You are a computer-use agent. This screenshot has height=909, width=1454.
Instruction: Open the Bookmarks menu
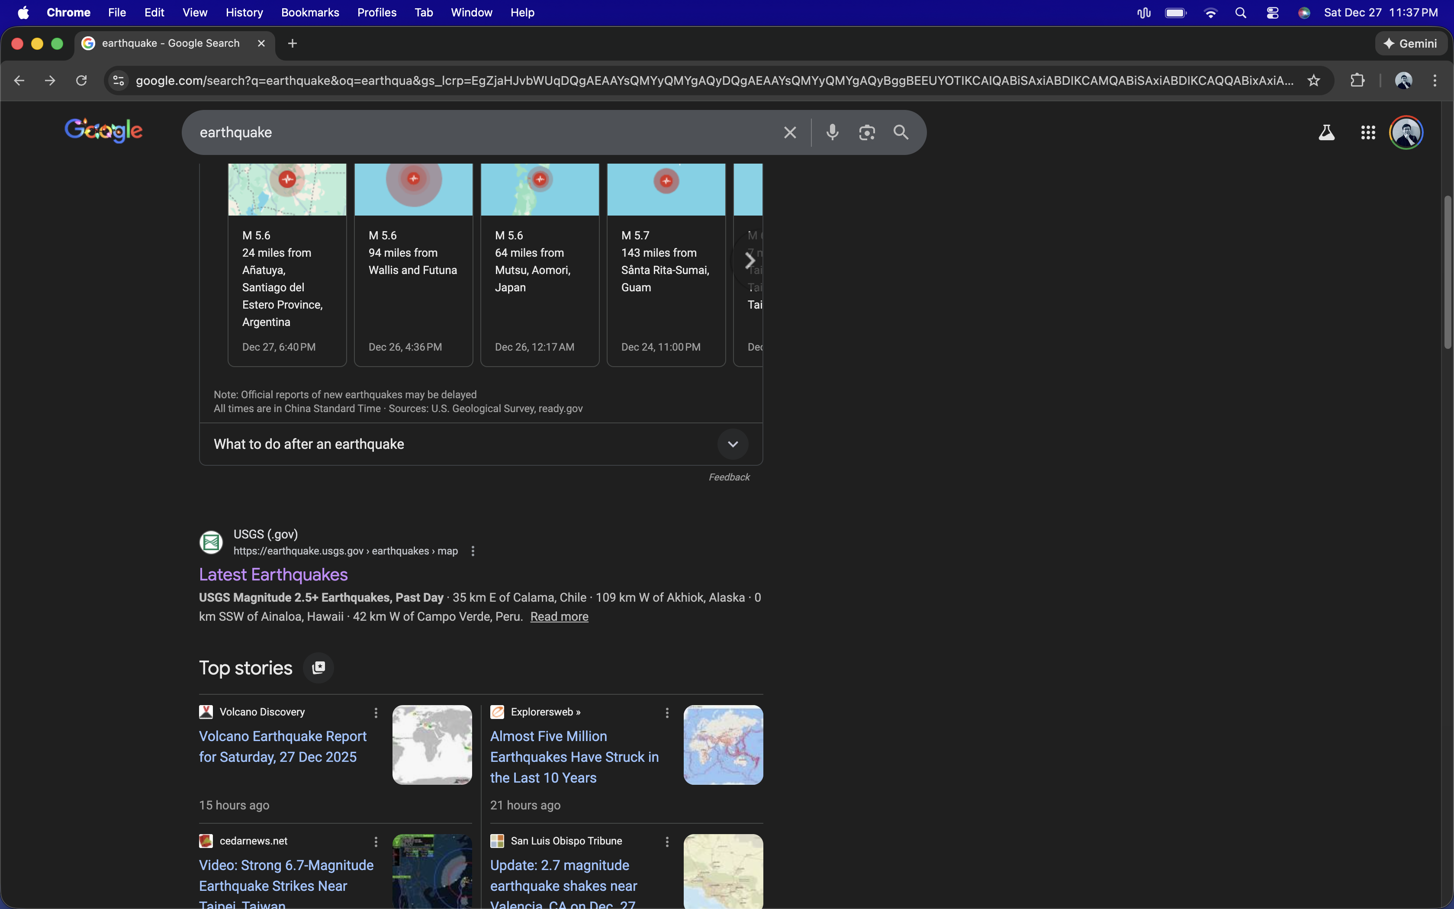click(310, 13)
